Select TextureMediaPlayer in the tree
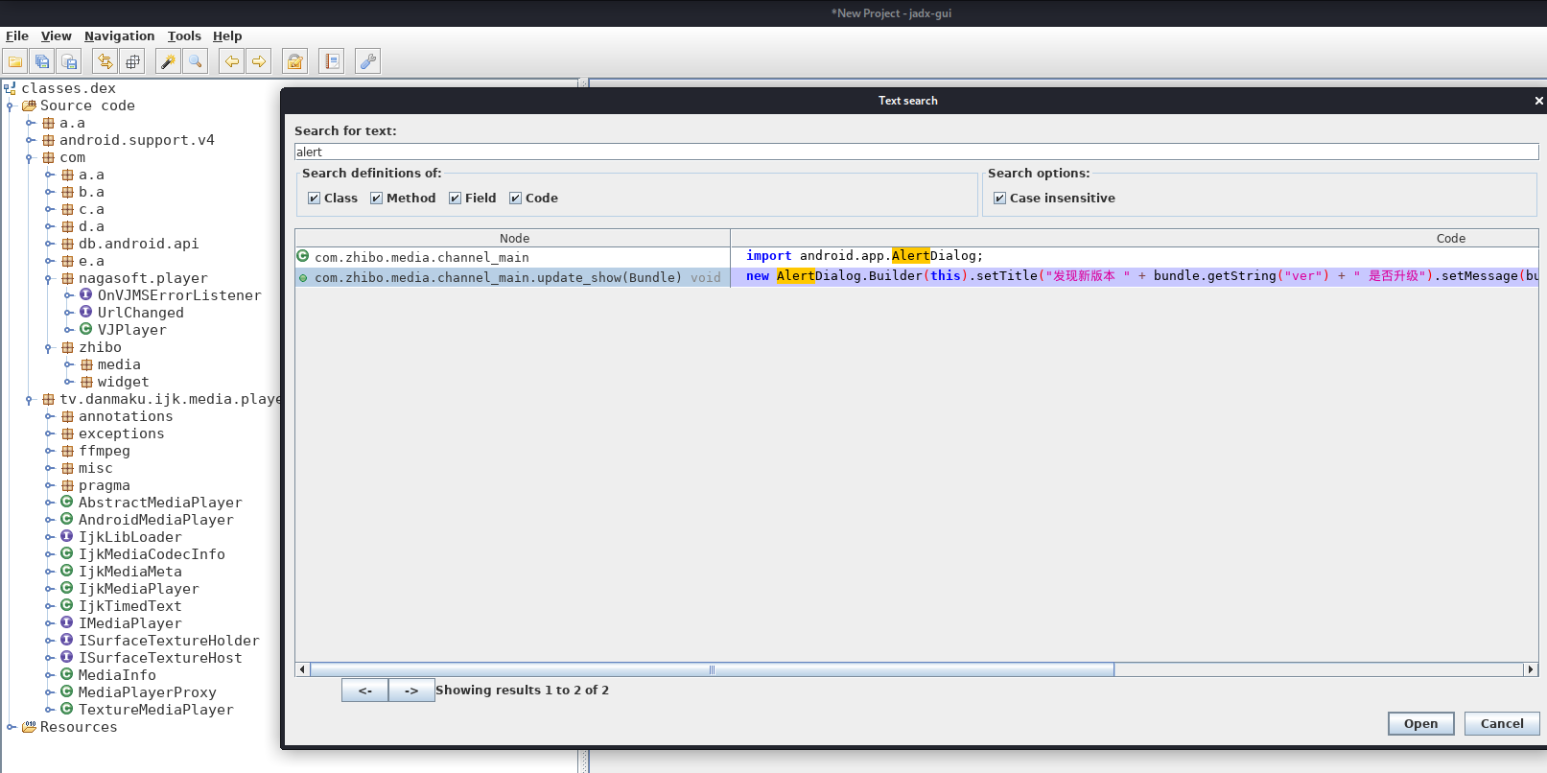Viewport: 1547px width, 773px height. point(155,710)
